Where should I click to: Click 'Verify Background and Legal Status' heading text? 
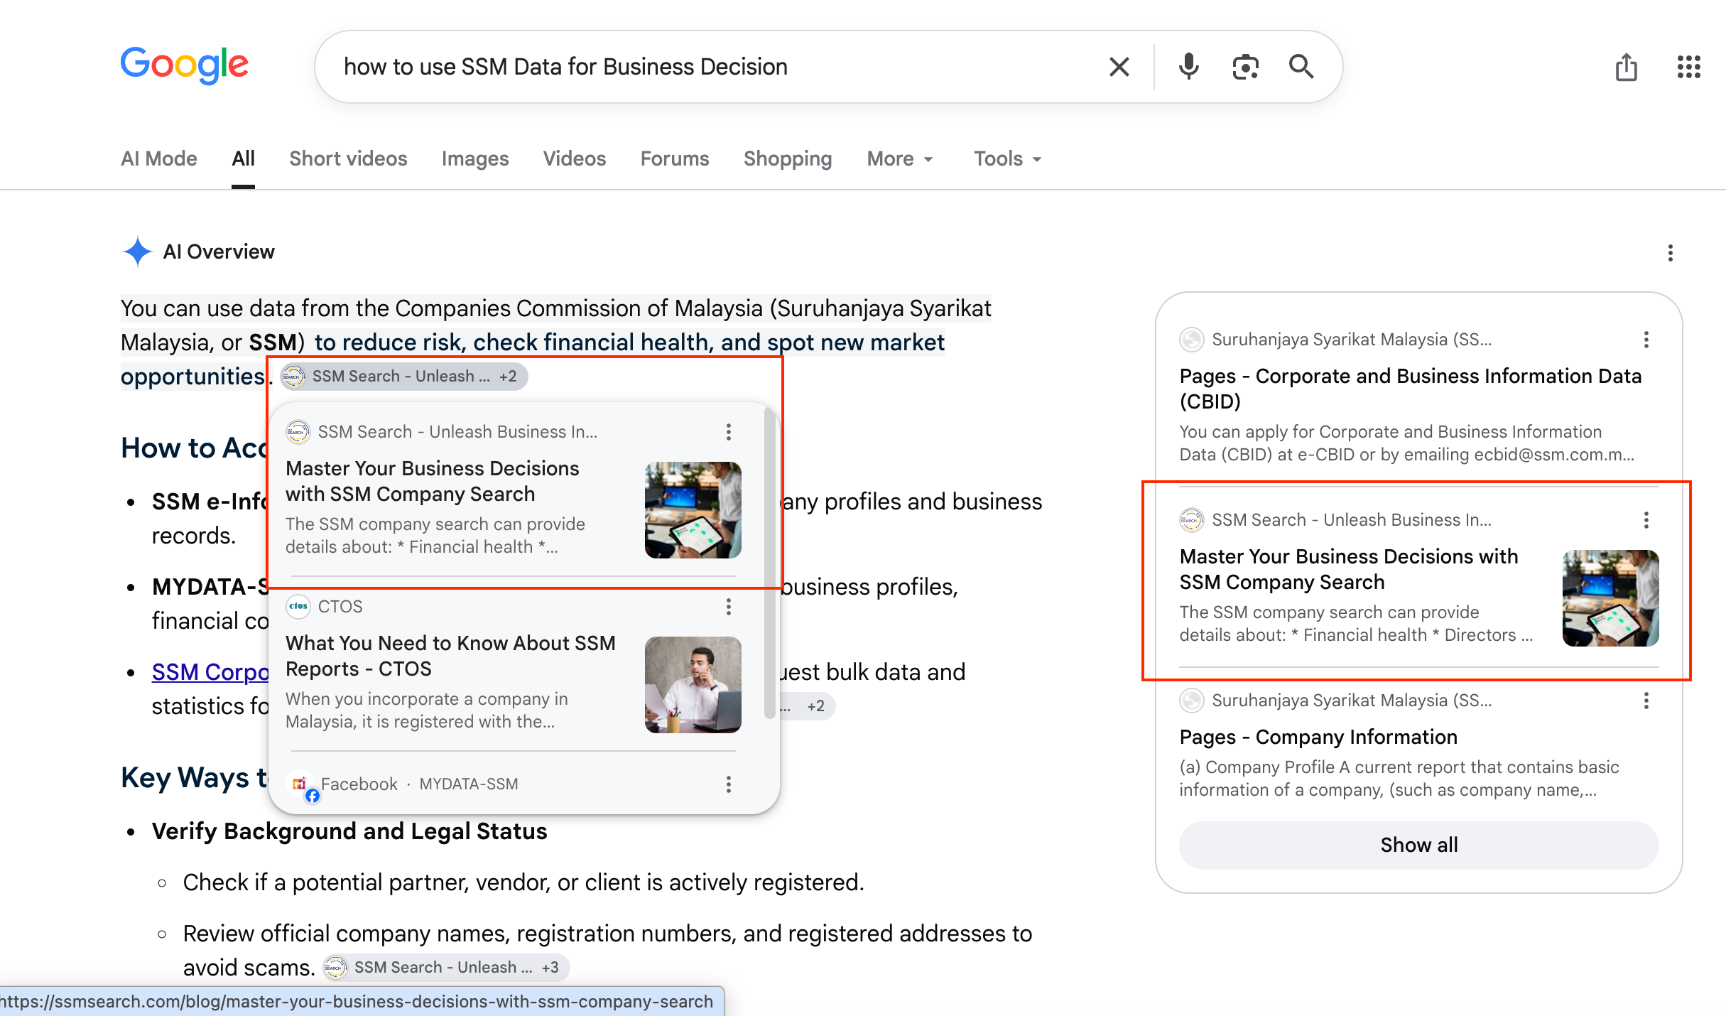coord(349,831)
